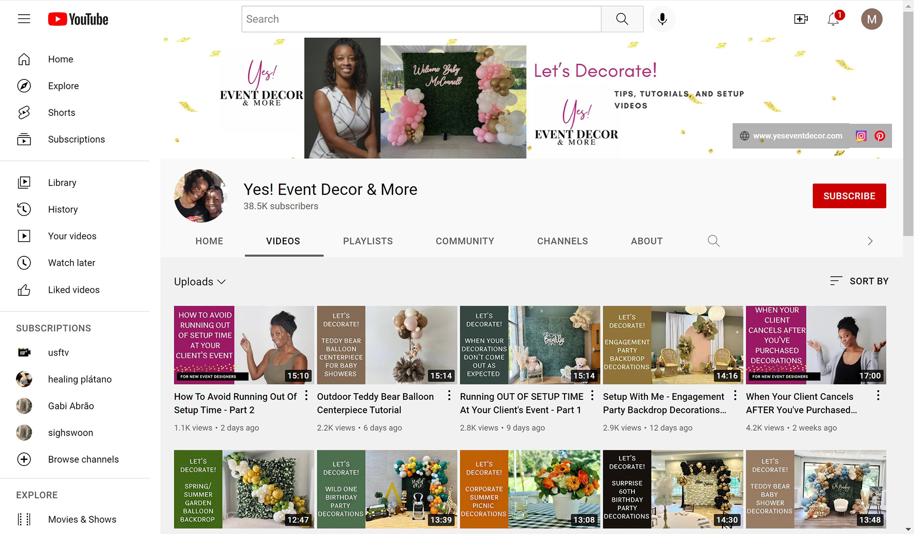Open the notifications bell
This screenshot has width=914, height=534.
tap(834, 19)
